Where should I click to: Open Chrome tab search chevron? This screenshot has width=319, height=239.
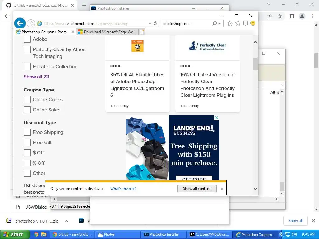[269, 4]
